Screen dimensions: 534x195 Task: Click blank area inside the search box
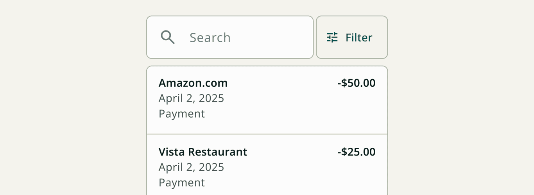[x=274, y=37]
